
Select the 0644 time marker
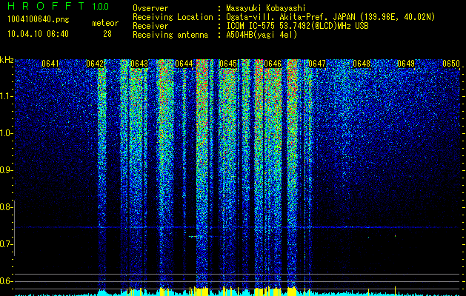(184, 64)
